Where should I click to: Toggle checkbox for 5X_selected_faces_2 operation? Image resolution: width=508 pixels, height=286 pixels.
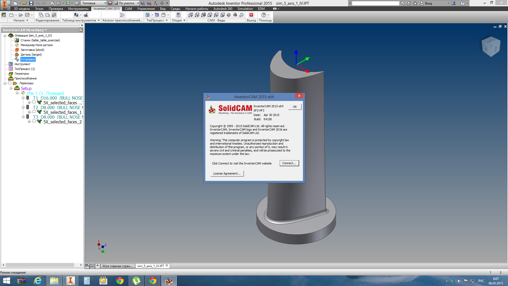tap(34, 121)
